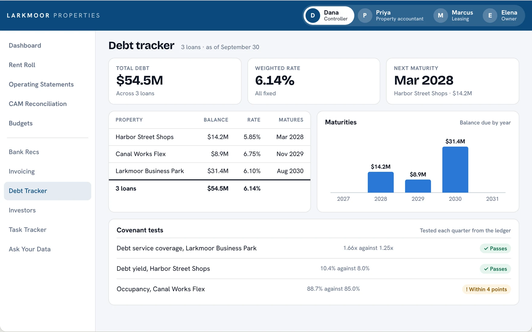The width and height of the screenshot is (532, 332).
Task: Click Elena's avatar circle "E"
Action: click(x=490, y=15)
